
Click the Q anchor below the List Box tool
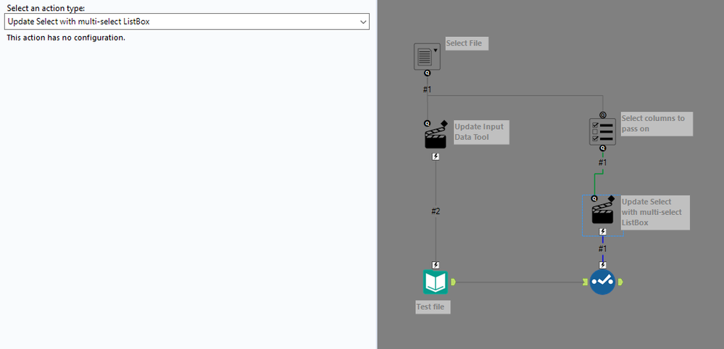pos(602,148)
